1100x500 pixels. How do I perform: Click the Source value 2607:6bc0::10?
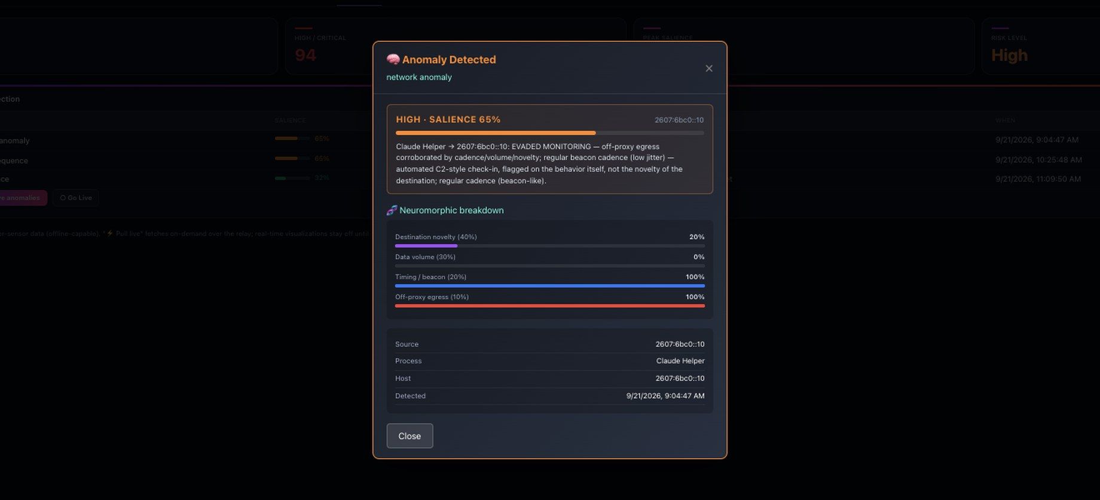pyautogui.click(x=680, y=344)
